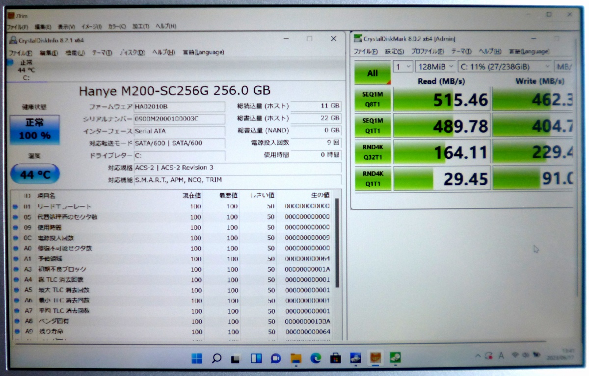Viewport: 589px width, 376px height.
Task: Open JTrim イメージ(I) menu
Action: pyautogui.click(x=91, y=26)
